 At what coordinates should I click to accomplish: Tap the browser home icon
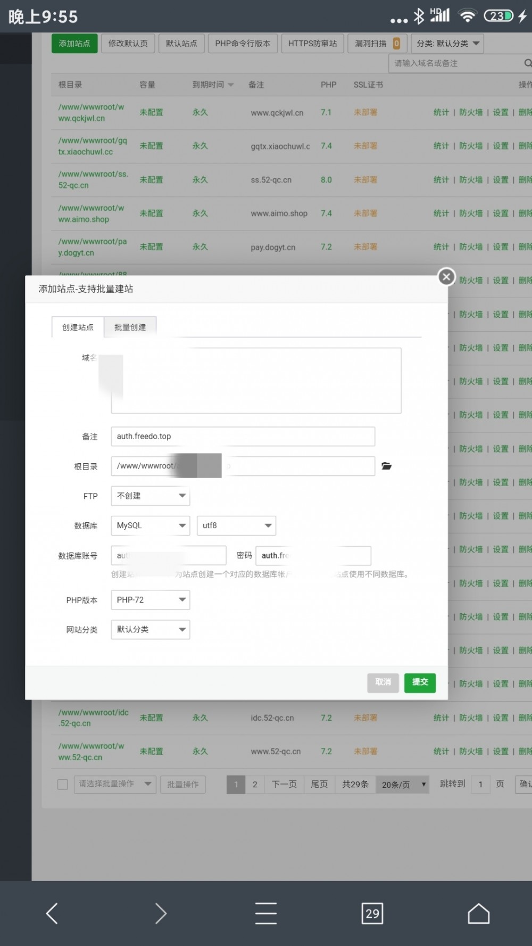tap(478, 914)
